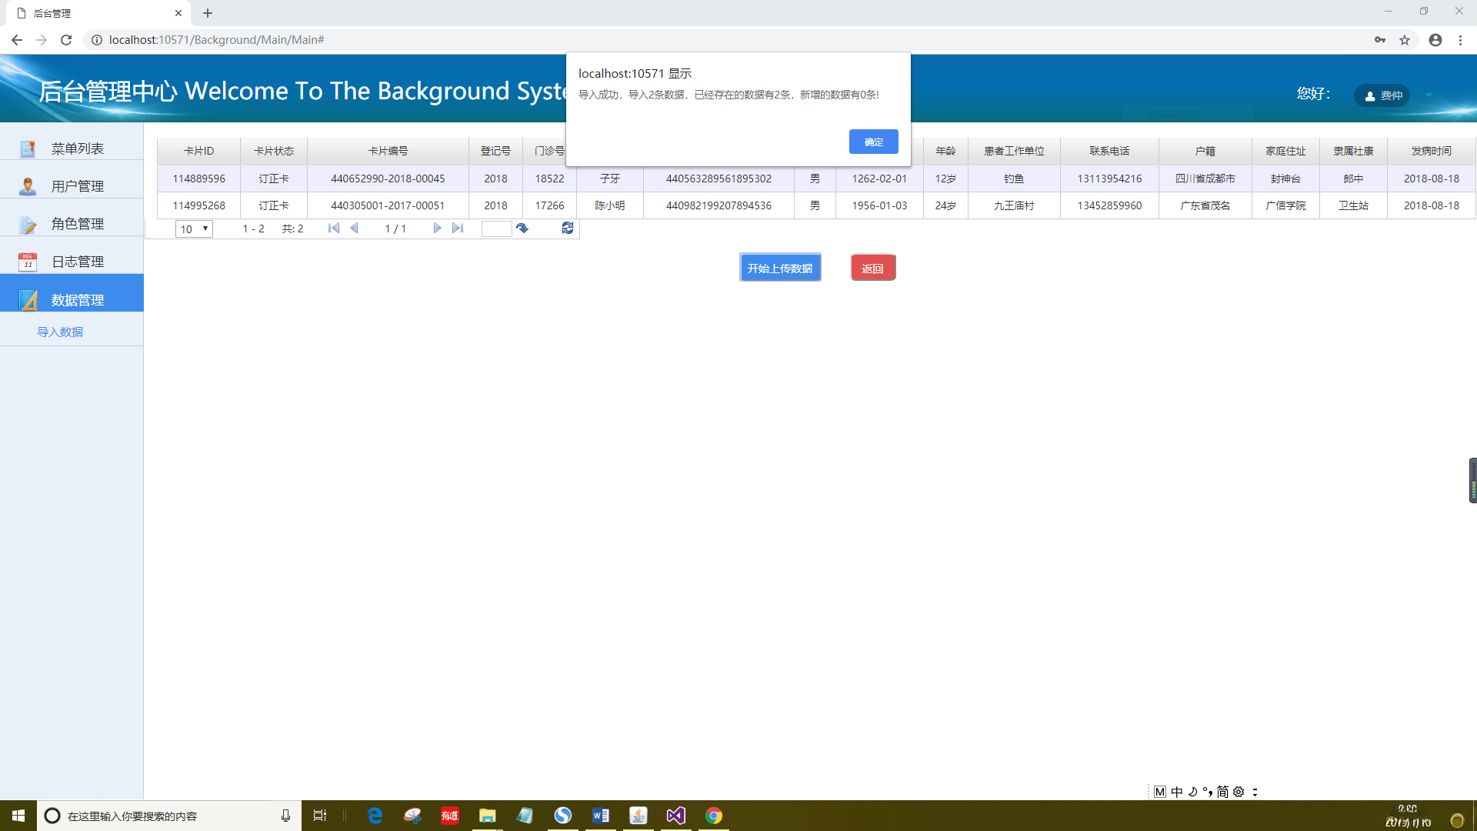
Task: Bookmark this page with star icon
Action: click(x=1405, y=40)
